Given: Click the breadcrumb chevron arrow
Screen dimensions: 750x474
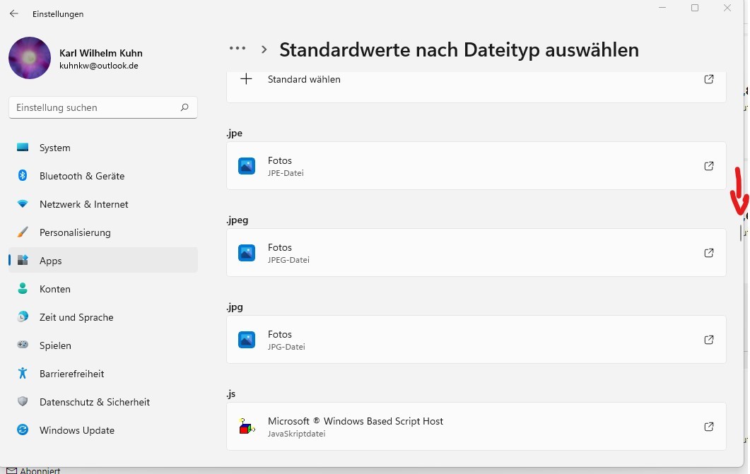Looking at the screenshot, I should click(264, 49).
